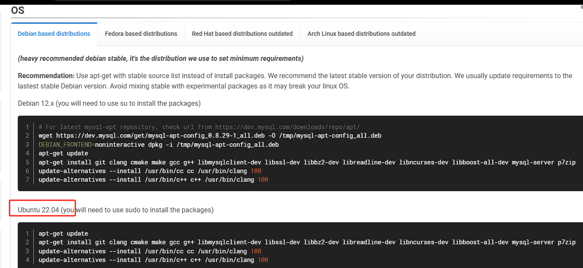Click Ubuntu 22.04 label in red box

coord(39,210)
